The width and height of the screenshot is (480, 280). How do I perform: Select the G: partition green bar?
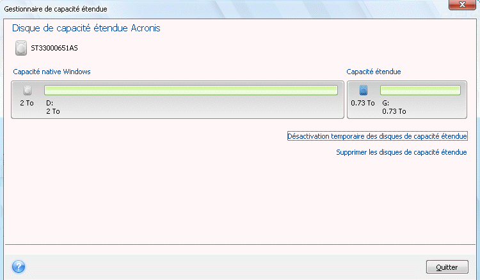(420, 90)
